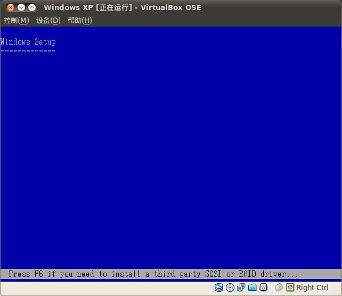
Task: Click the CD/DVD drive status icon
Action: pyautogui.click(x=230, y=287)
